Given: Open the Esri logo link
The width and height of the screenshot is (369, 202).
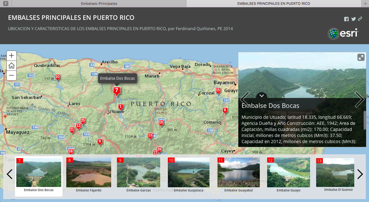Looking at the screenshot, I should click(343, 33).
